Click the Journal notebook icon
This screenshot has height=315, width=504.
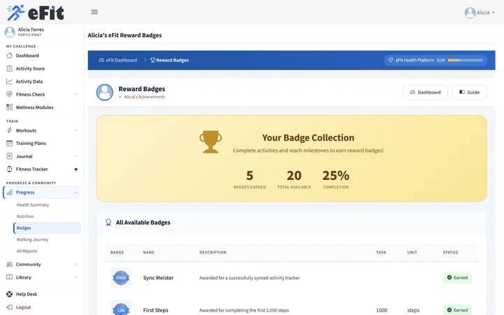(9, 156)
